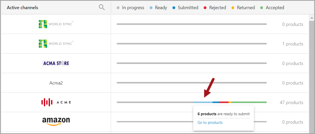
Task: Click the Rejected legend label
Action: [218, 8]
